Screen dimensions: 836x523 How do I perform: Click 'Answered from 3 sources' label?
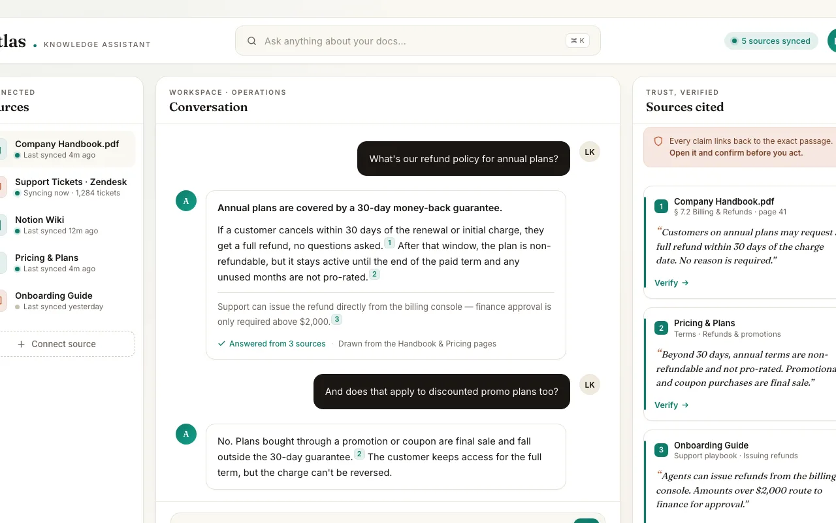(x=277, y=344)
